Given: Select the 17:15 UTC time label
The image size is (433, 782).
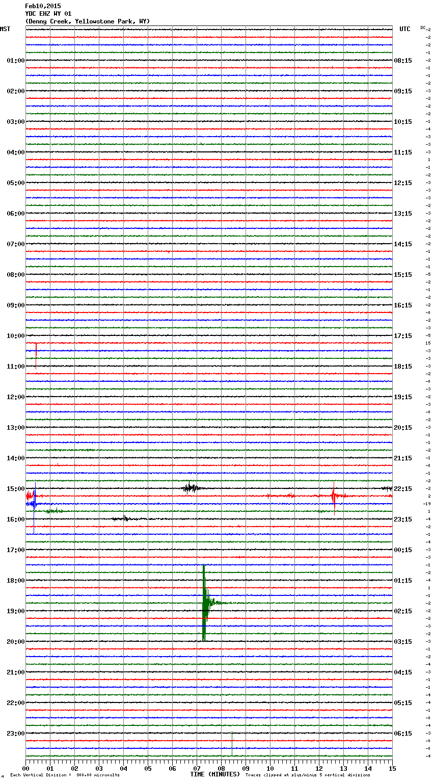Looking at the screenshot, I should 403,336.
